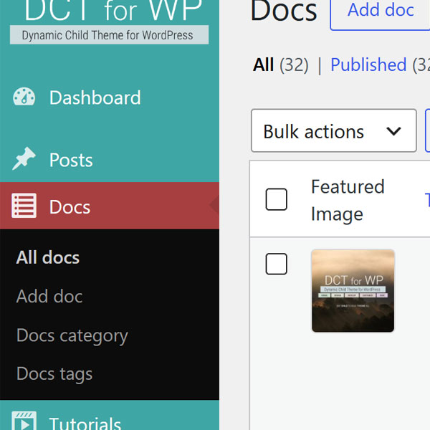This screenshot has height=430, width=430.
Task: Click the Dashboard gauge icon
Action: point(24,97)
